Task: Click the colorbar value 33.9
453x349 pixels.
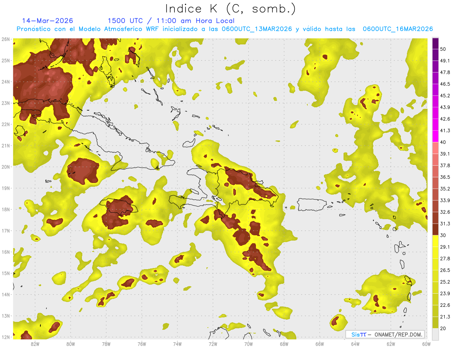Action: 445,200
